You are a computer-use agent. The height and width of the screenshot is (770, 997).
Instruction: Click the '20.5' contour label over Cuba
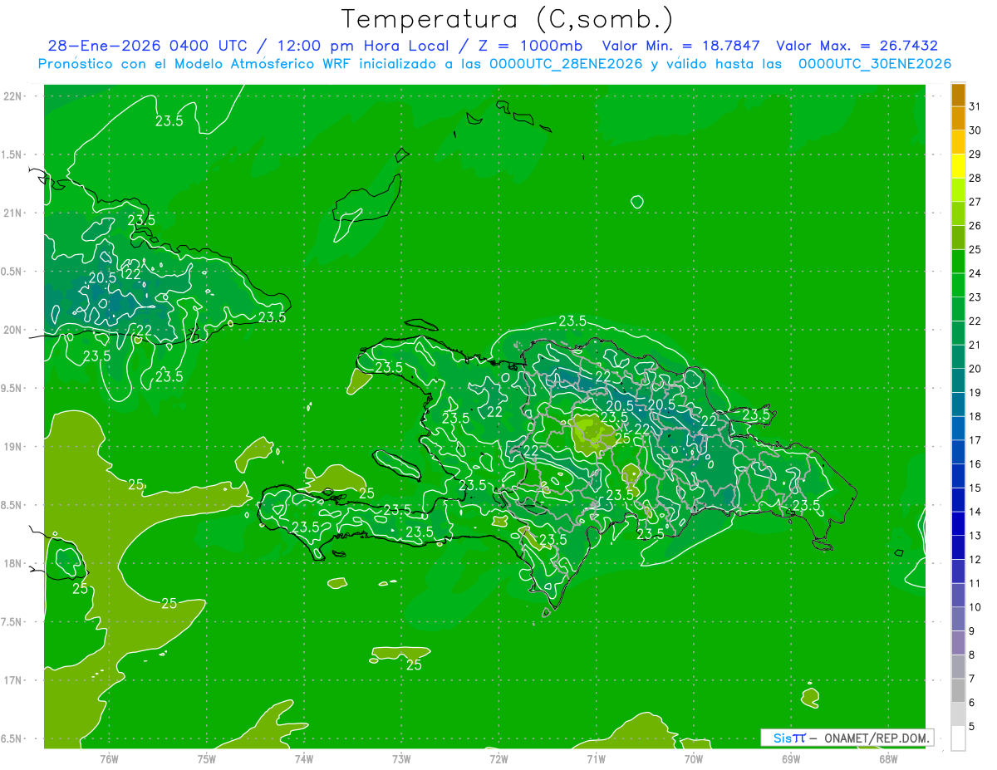coord(101,278)
